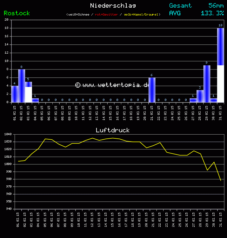Click the pressure line's lowest point at 31.03.15
The width and height of the screenshot is (227, 238).
[x=221, y=181]
